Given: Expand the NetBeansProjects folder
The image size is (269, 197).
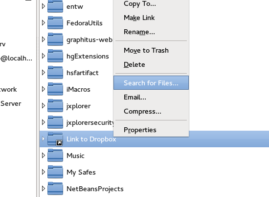Looking at the screenshot, I should [44, 189].
